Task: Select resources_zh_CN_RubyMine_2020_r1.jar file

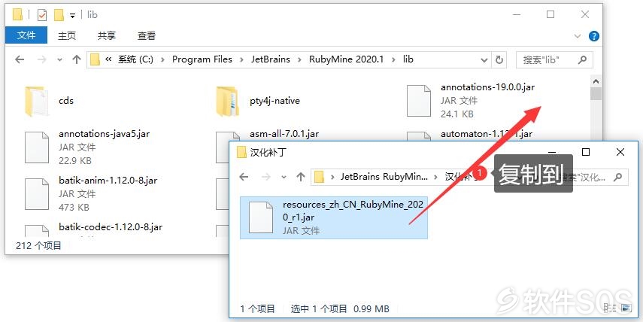Action: (x=334, y=217)
